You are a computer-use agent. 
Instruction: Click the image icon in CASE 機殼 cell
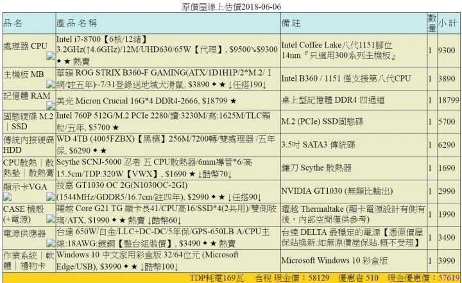tap(51, 219)
